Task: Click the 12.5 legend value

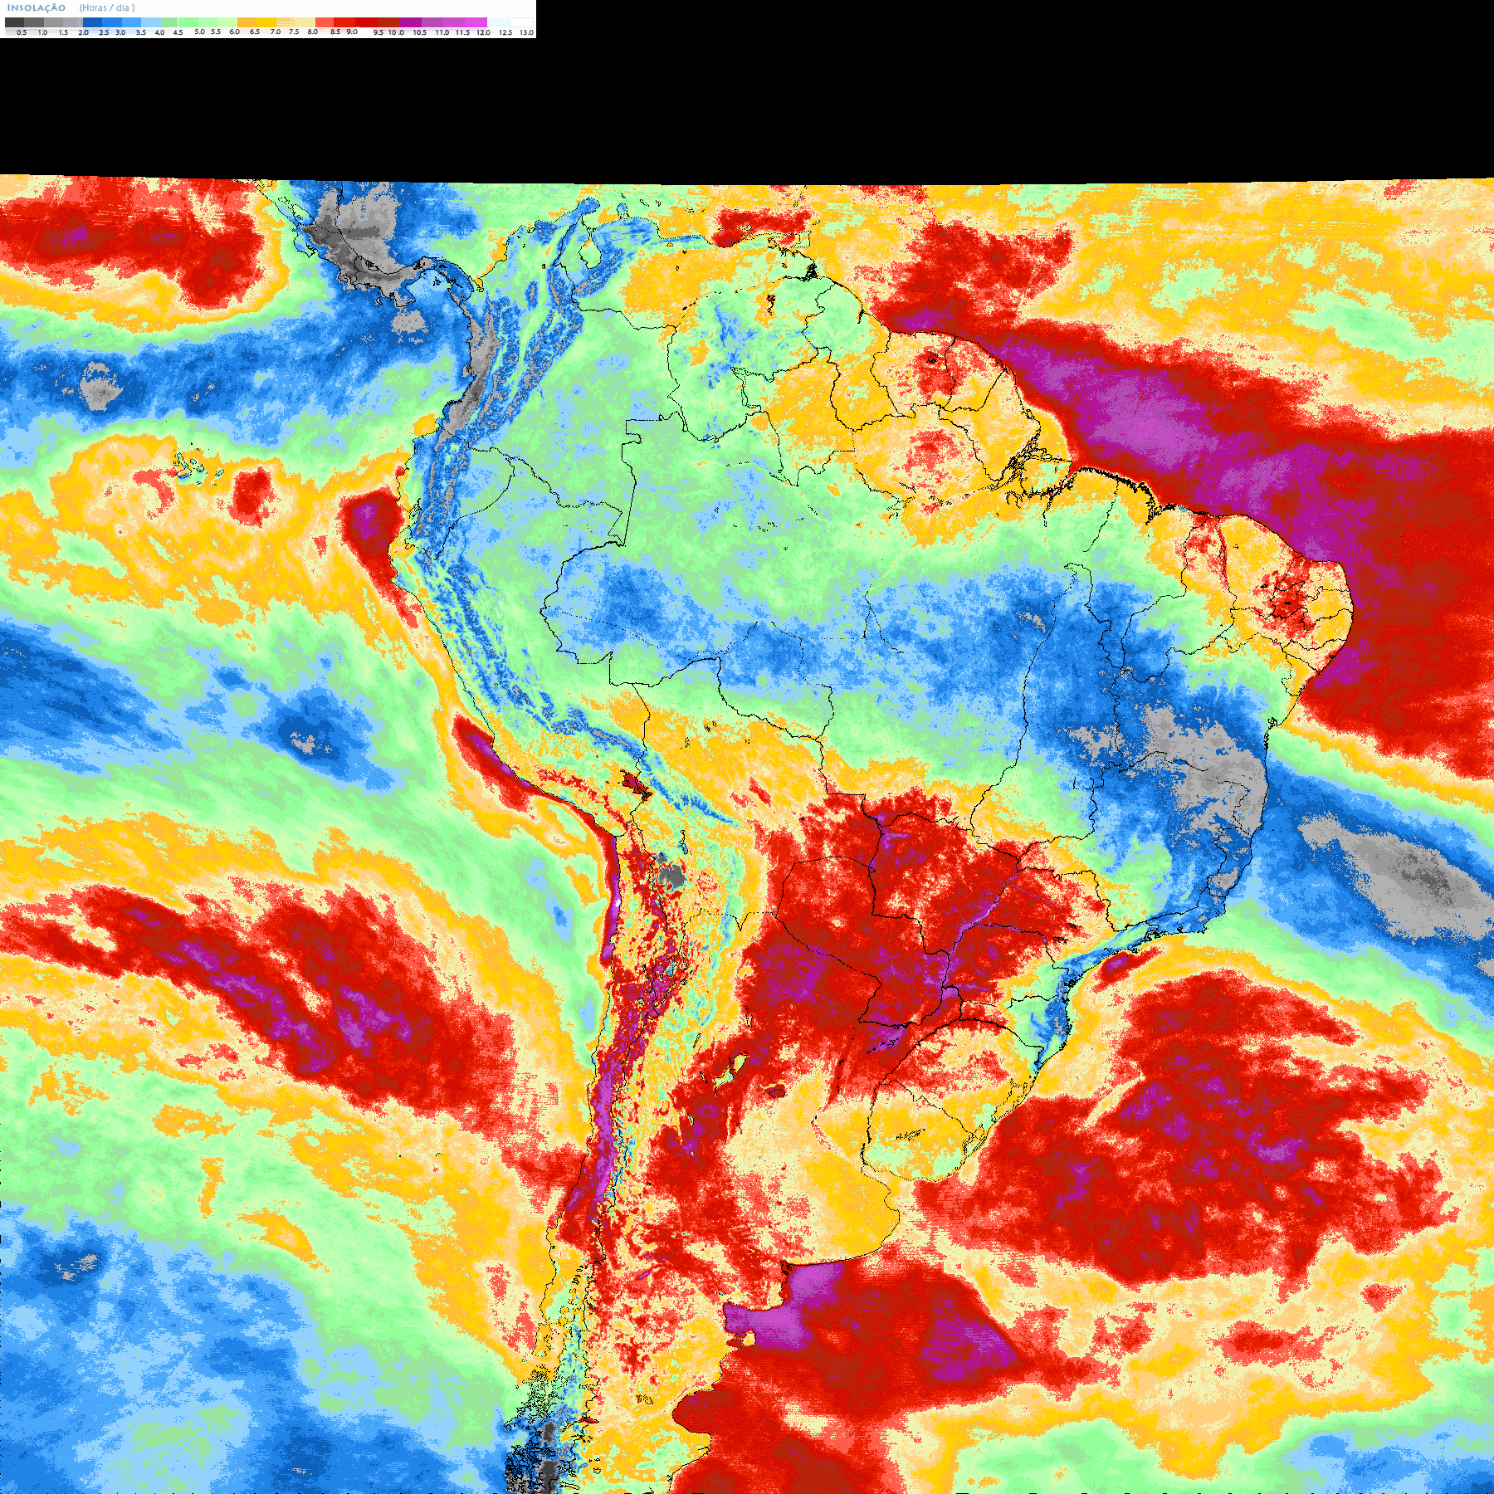Action: (505, 32)
